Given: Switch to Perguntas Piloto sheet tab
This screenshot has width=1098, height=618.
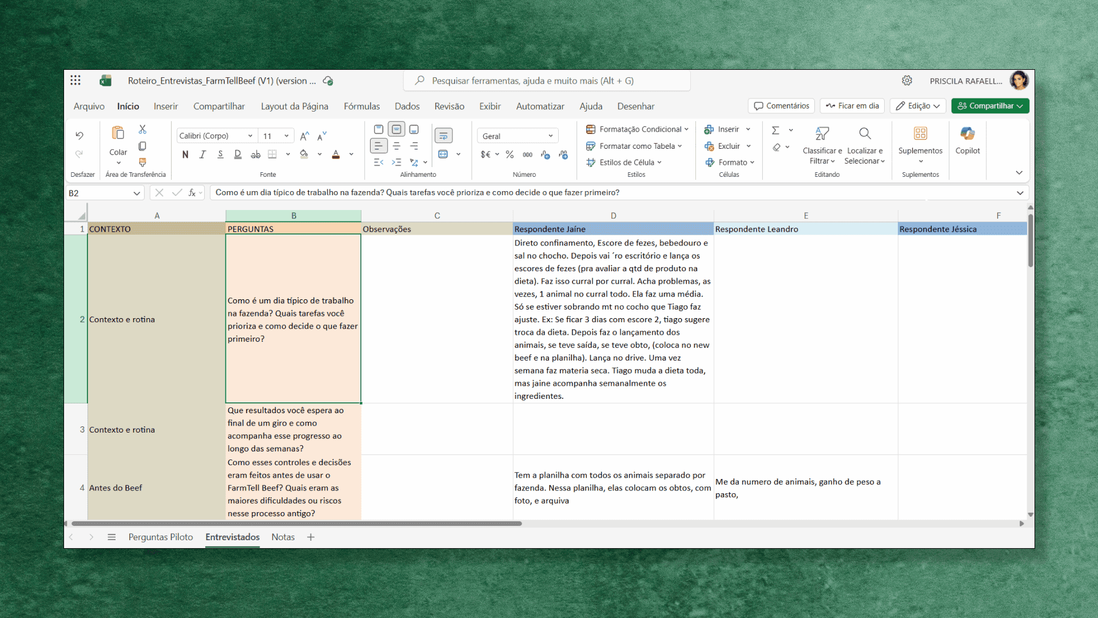Looking at the screenshot, I should pos(161,537).
